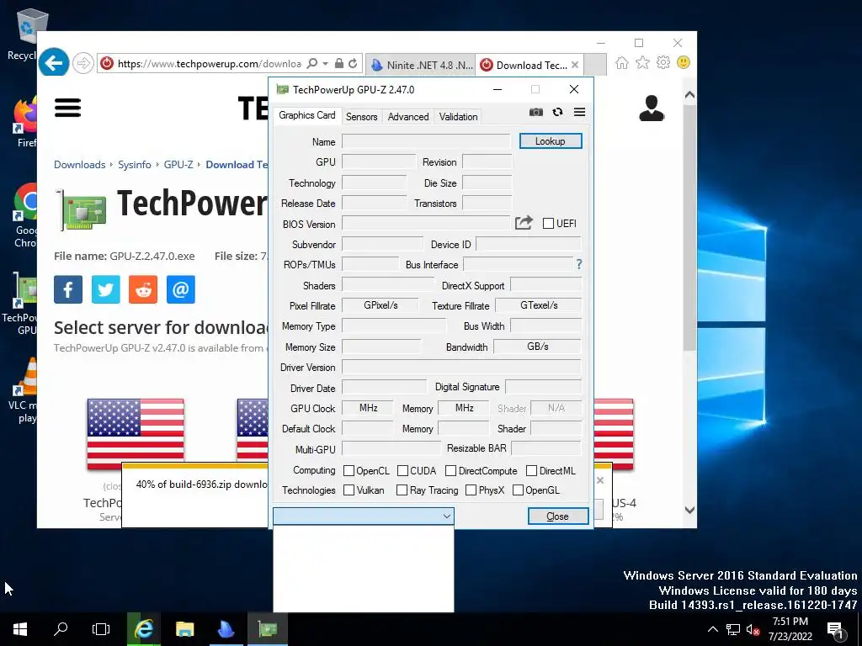
Task: Share page via email @ icon
Action: pyautogui.click(x=180, y=289)
